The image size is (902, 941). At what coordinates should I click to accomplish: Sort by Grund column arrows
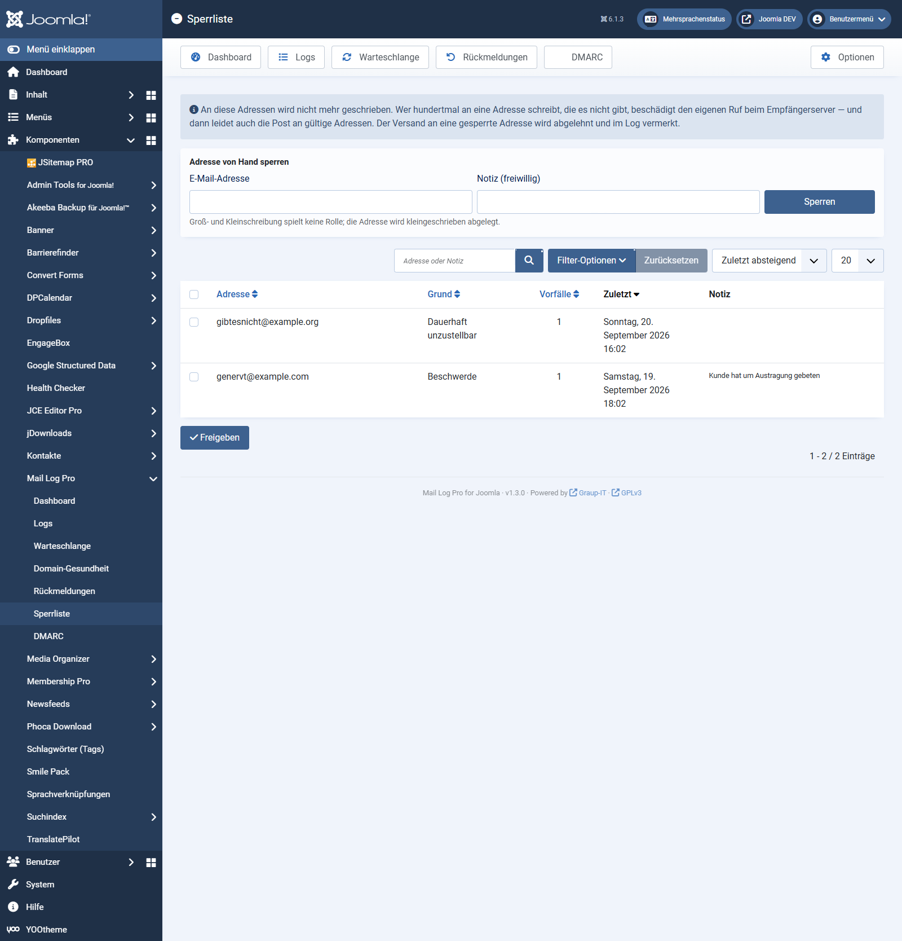point(457,294)
